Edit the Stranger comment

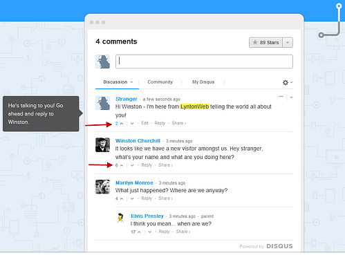[144, 123]
